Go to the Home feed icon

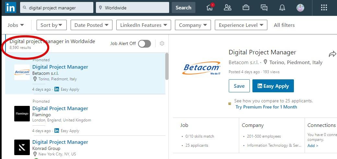click(210, 7)
